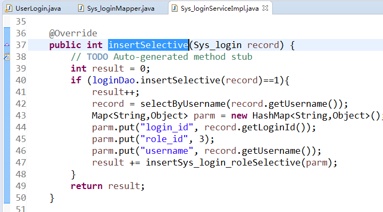Image resolution: width=383 pixels, height=212 pixels.
Task: Click the blue quick-diff bar beside line 44
Action: click(7, 127)
